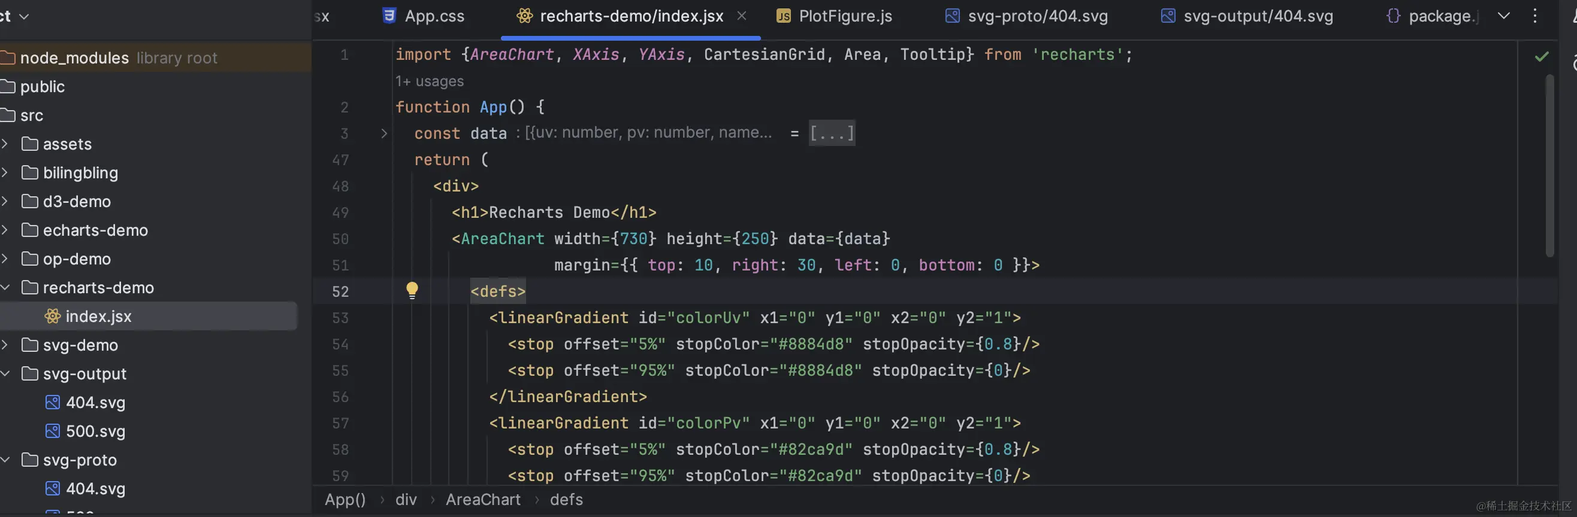The height and width of the screenshot is (517, 1577).
Task: Expand the d3-demo folder
Action: click(x=5, y=202)
